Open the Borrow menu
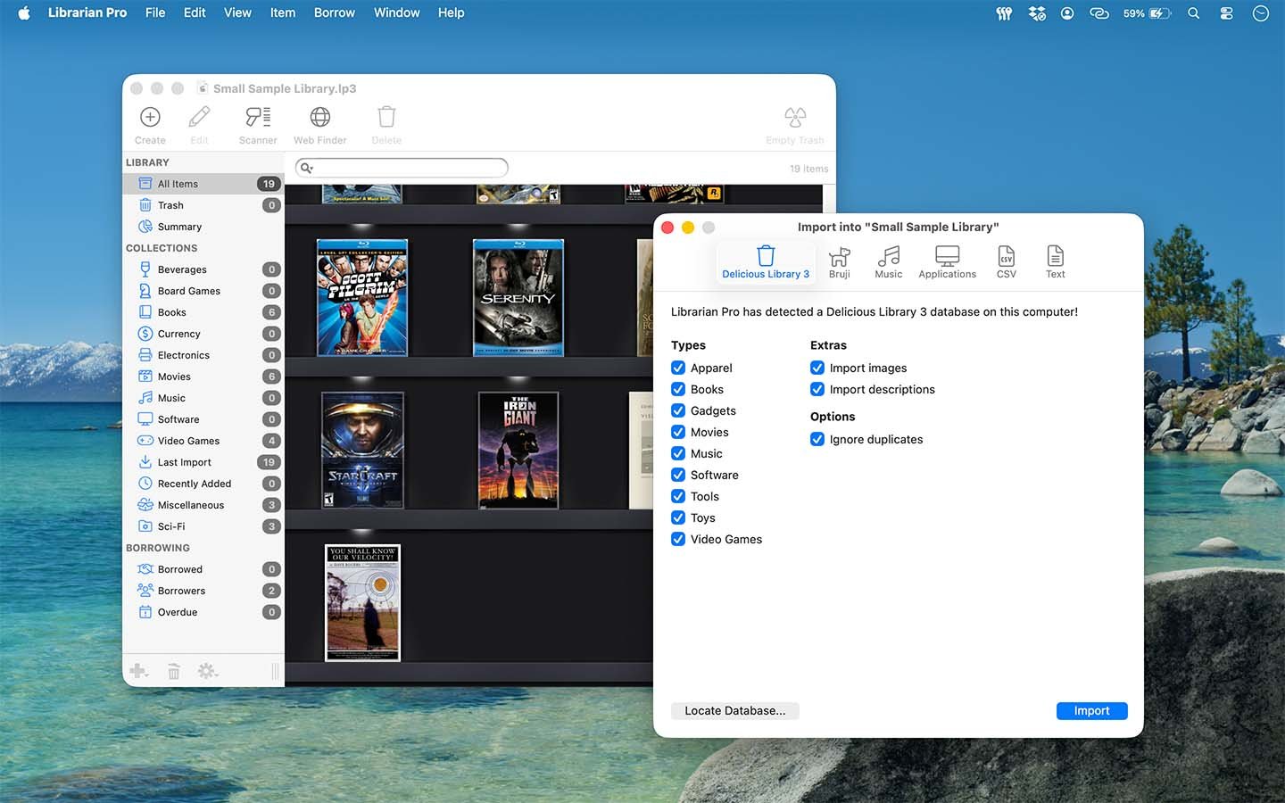The image size is (1285, 803). pyautogui.click(x=334, y=12)
